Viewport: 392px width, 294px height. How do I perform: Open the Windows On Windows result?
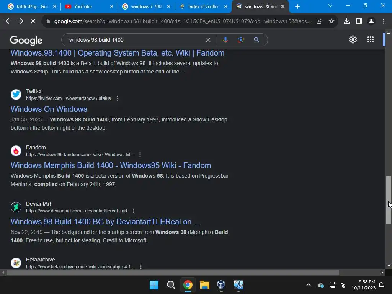coord(49,109)
